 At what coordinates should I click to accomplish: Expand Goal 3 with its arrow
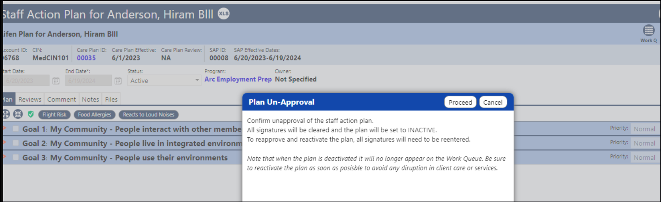[x=5, y=157]
